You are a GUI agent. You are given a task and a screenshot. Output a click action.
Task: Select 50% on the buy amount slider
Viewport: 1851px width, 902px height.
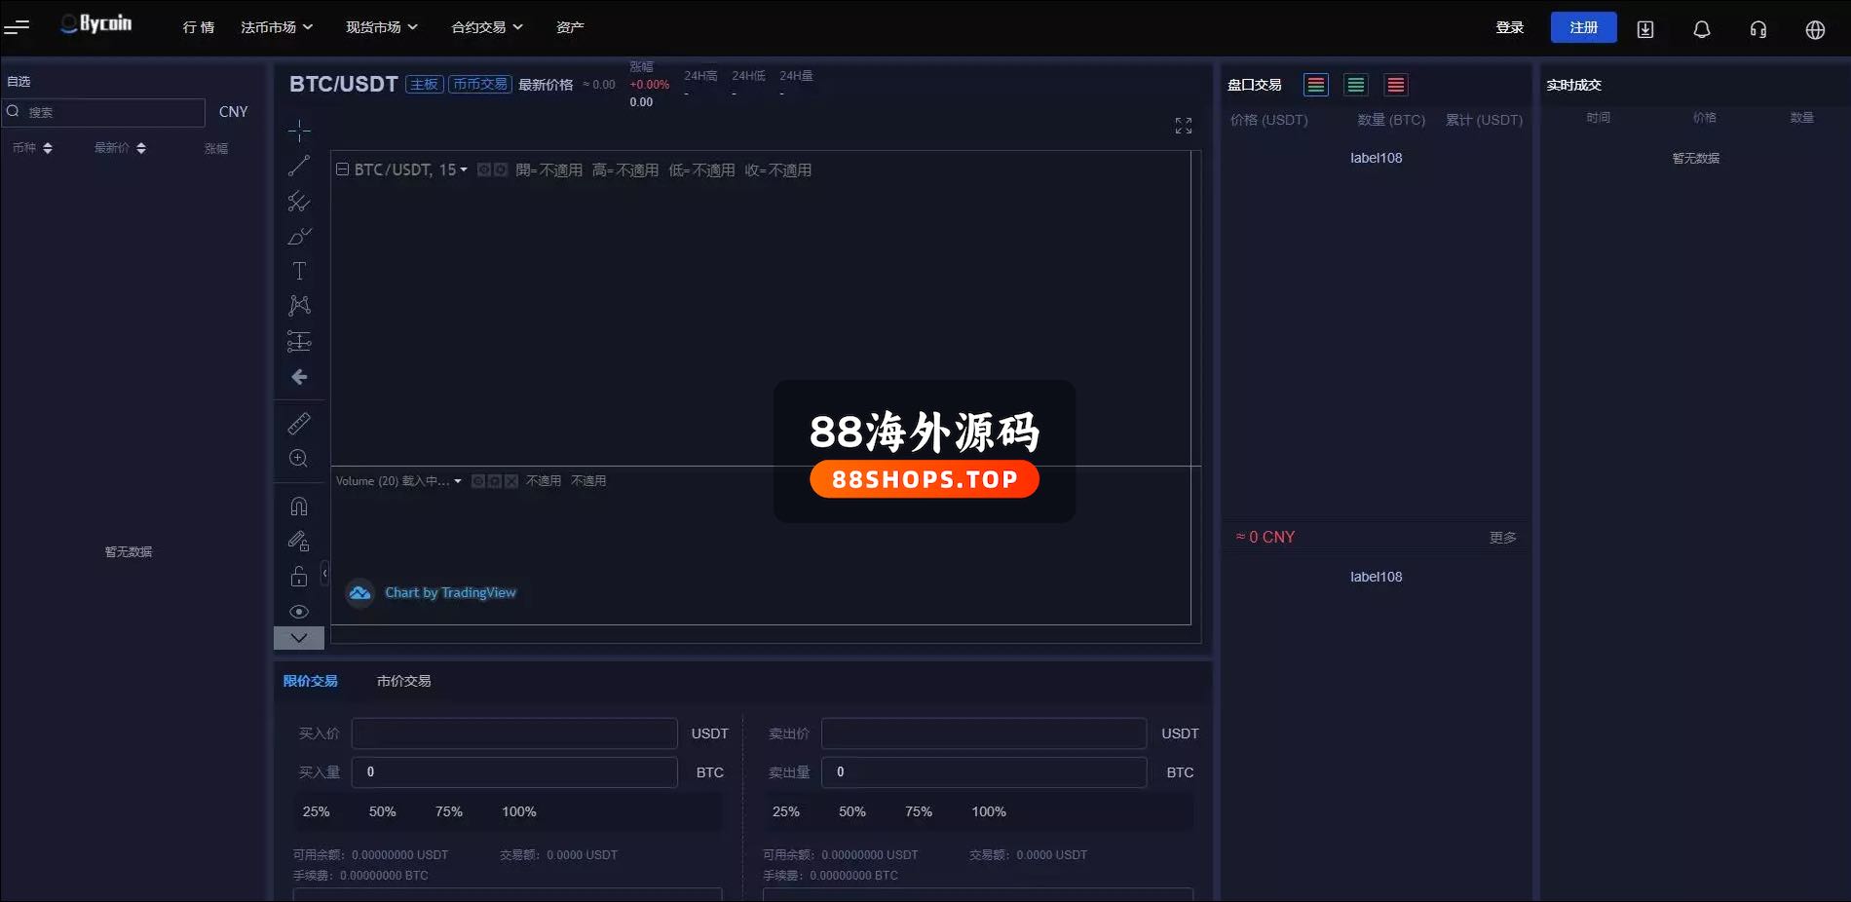pos(382,811)
